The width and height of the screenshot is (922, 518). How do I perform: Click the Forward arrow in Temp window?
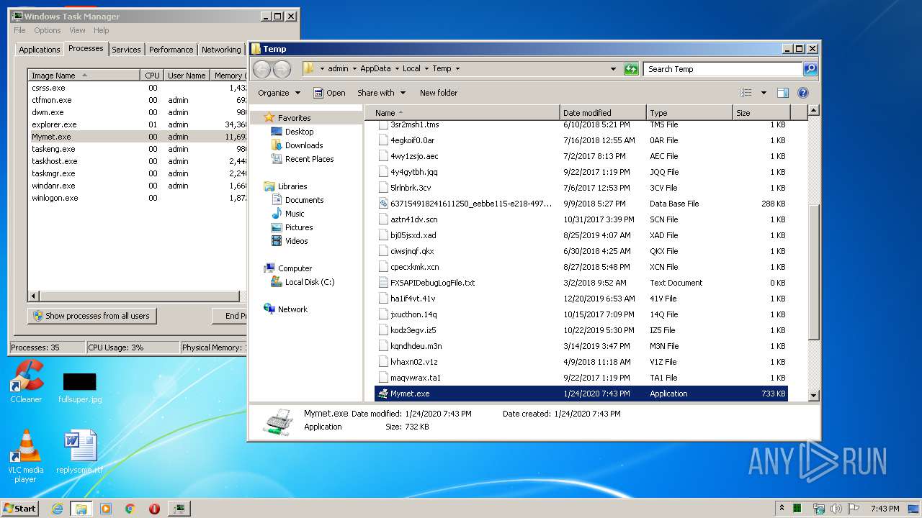pyautogui.click(x=282, y=69)
